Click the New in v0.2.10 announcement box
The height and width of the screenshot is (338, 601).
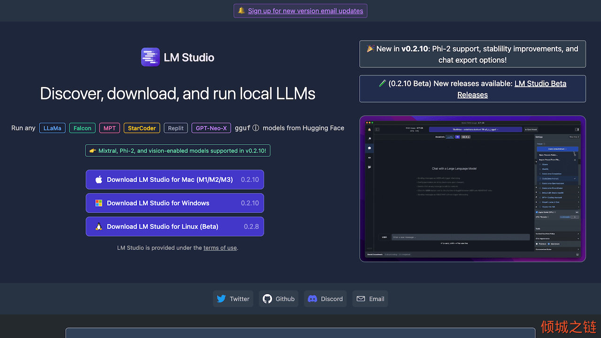point(473,54)
